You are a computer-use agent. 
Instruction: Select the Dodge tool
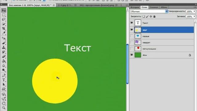tap(4, 70)
